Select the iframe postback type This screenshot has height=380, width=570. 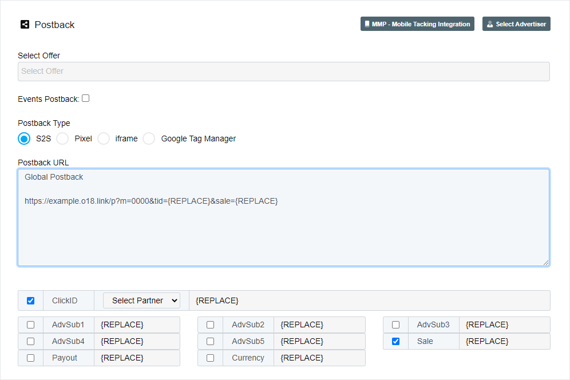[104, 138]
